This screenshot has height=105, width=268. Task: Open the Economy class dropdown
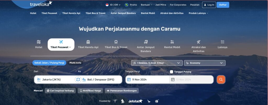point(205,63)
